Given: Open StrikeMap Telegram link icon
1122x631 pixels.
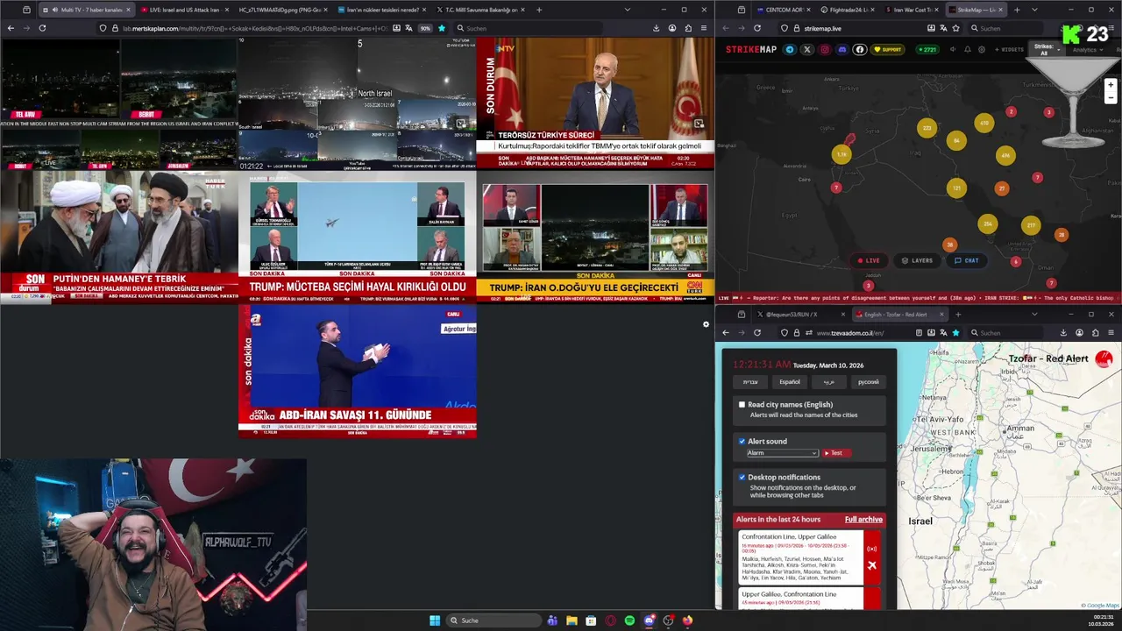Looking at the screenshot, I should [790, 50].
